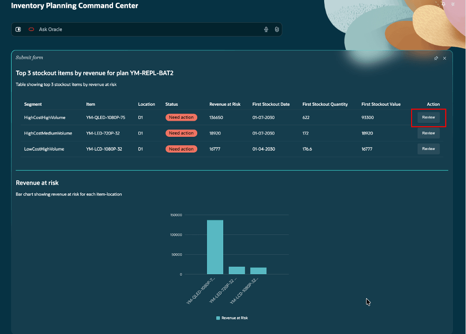
Task: Click the First Stockout Date column header
Action: tap(271, 104)
